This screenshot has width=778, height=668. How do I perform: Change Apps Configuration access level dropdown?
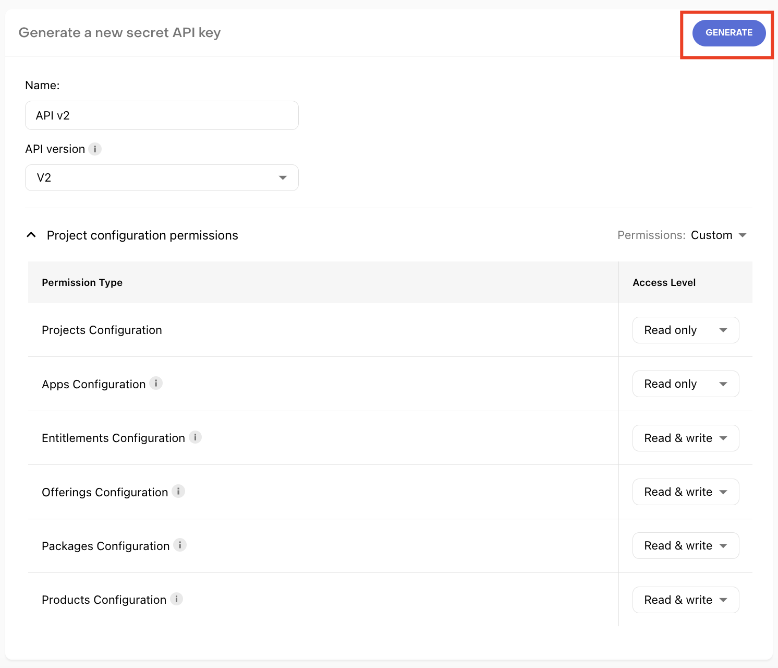point(686,384)
